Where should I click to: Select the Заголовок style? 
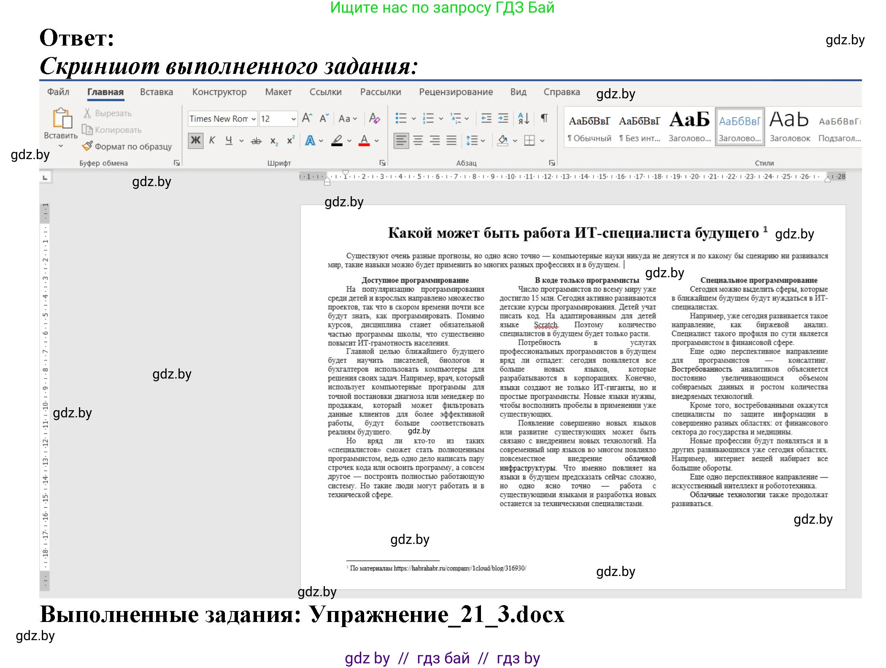[x=789, y=127]
